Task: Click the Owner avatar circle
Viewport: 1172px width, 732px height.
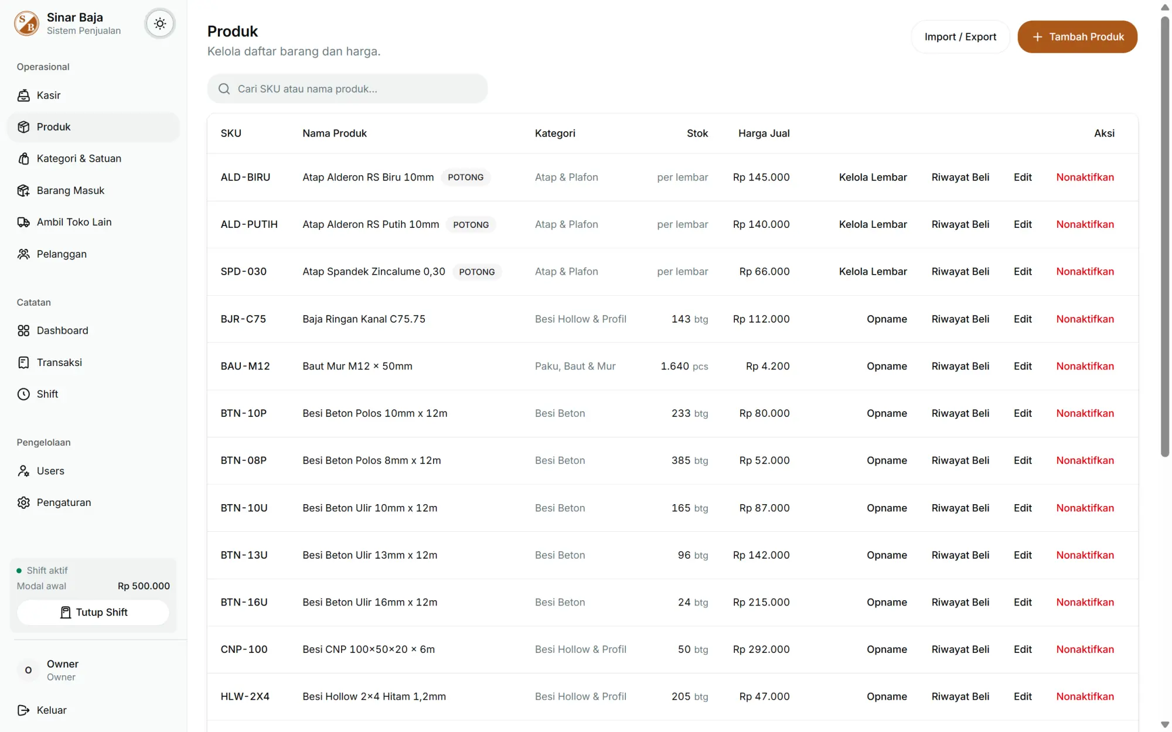Action: click(28, 670)
